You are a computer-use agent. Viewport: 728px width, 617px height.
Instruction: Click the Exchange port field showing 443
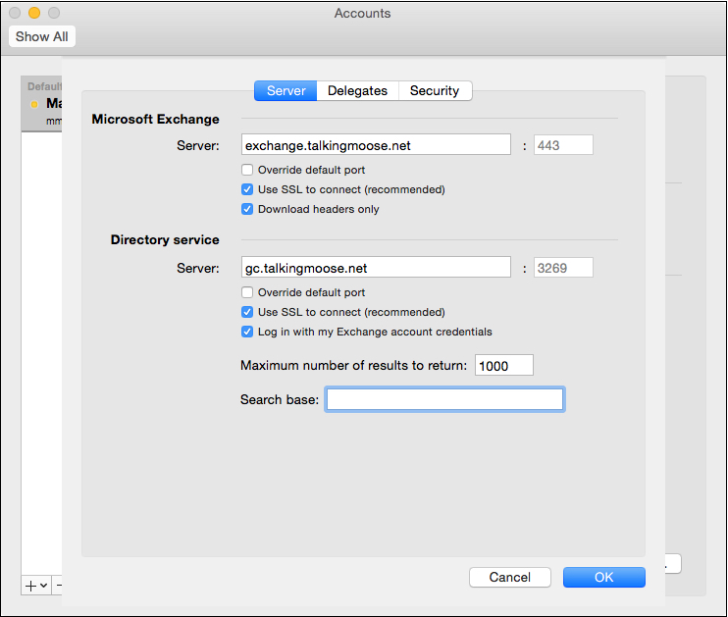tap(563, 145)
